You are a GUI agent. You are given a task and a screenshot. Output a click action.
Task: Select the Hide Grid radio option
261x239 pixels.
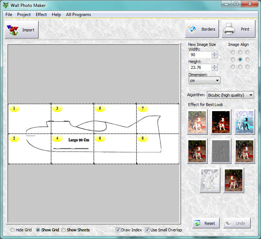13,230
